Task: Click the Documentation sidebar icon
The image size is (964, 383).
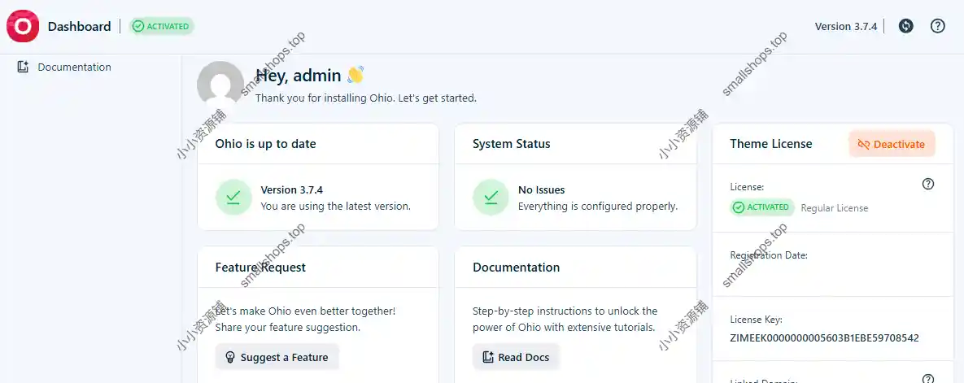Action: coord(23,67)
